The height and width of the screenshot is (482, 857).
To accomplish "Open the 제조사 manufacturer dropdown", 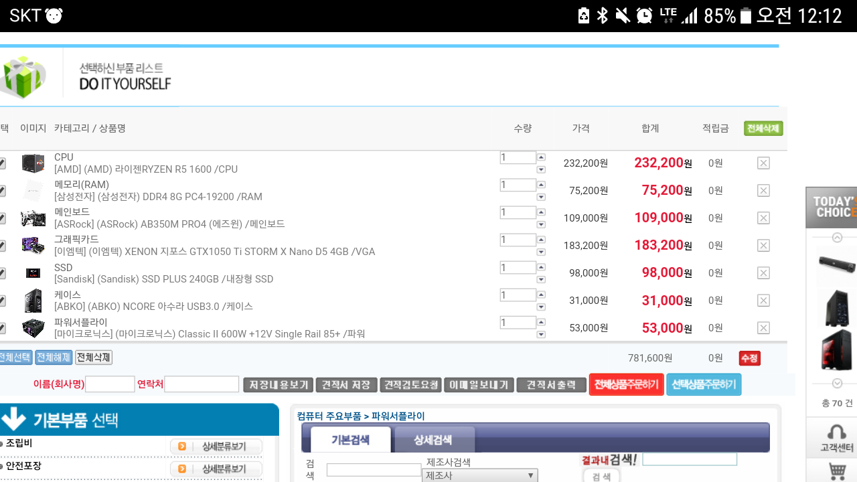I will coord(479,475).
